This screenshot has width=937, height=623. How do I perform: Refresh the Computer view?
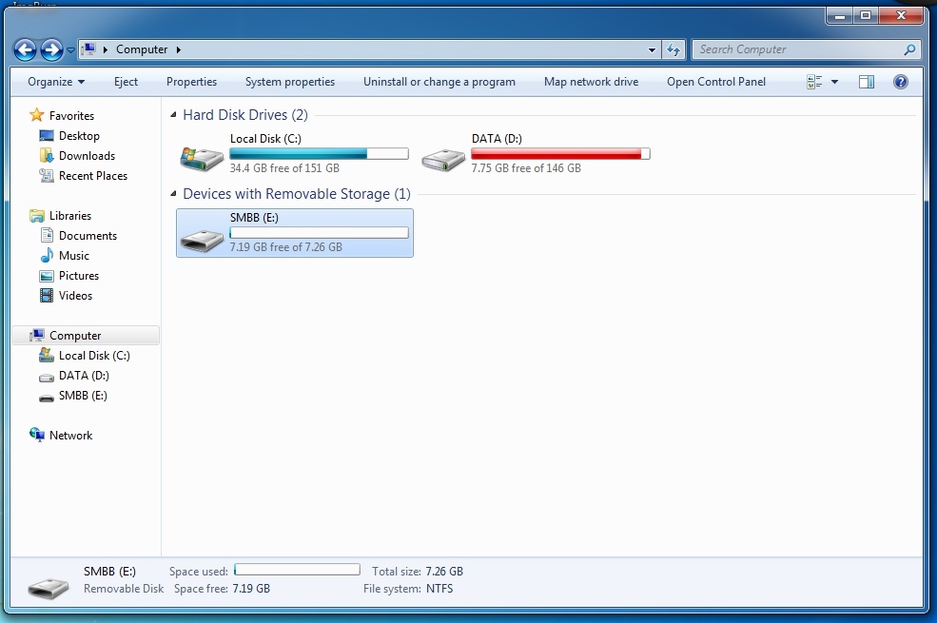673,49
